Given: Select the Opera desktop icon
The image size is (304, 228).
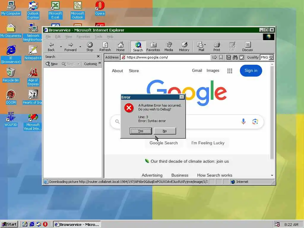Looking at the screenshot, I should click(x=100, y=8).
